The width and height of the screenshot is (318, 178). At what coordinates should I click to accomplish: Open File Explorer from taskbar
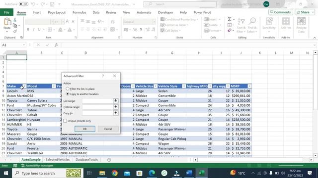(x=102, y=173)
